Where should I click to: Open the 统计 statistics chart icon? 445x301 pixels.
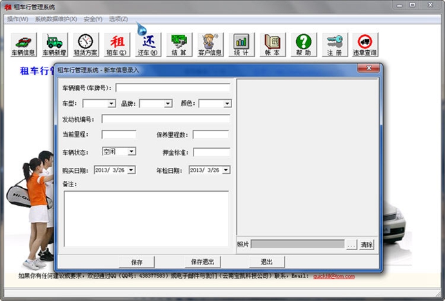pos(241,44)
